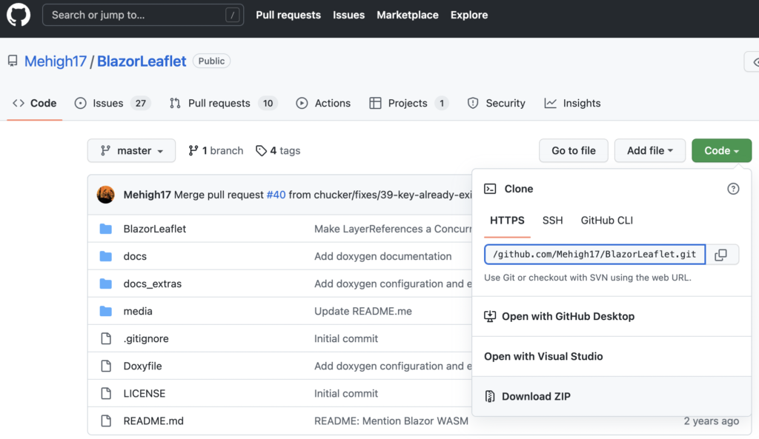Click the help icon in Clone panel
The height and width of the screenshot is (439, 759).
[733, 189]
